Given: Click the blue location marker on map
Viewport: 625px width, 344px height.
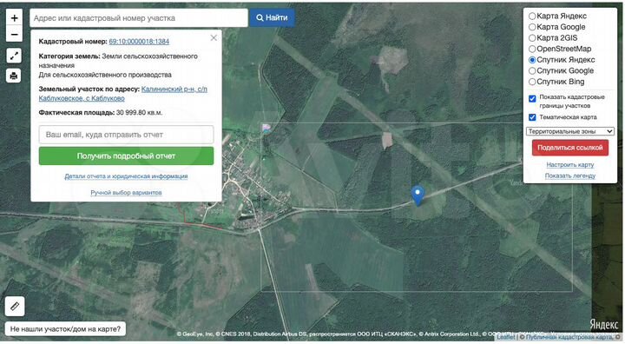Looking at the screenshot, I should [x=418, y=195].
